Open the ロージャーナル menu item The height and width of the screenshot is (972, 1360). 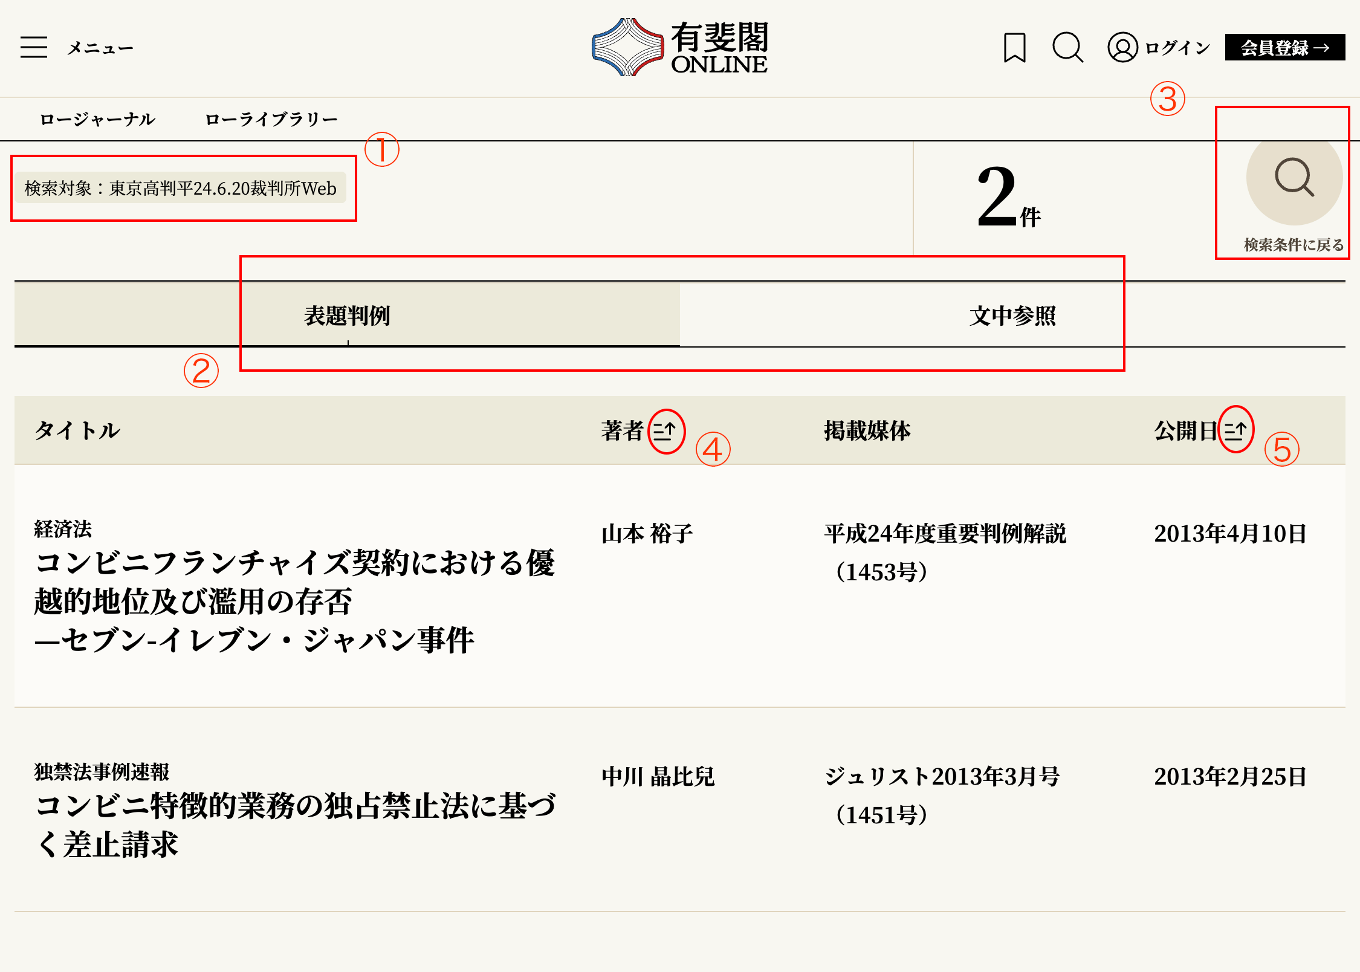[x=97, y=119]
